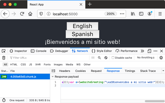The width and height of the screenshot is (165, 103).
Task: Open the Style Editor tab
Action: [x=102, y=51]
